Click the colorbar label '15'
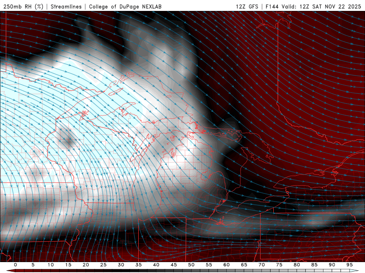The image size is (365, 273). tap(68, 265)
